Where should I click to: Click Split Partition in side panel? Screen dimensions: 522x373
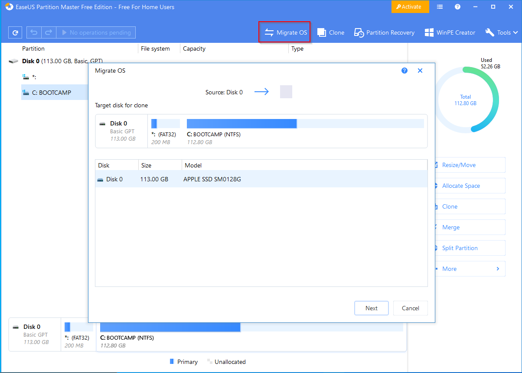[470, 248]
